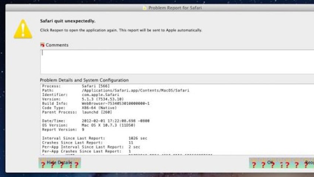314x177 pixels.
Task: Select the 'Report Version: 9' line
Action: pyautogui.click(x=63, y=130)
